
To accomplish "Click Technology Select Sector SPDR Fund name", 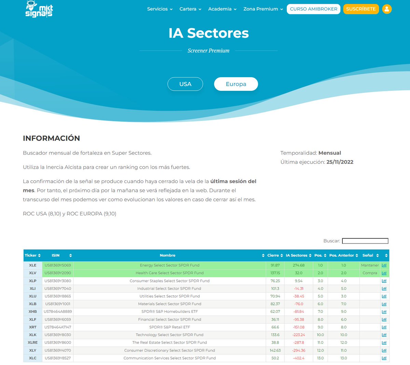I will [x=169, y=335].
